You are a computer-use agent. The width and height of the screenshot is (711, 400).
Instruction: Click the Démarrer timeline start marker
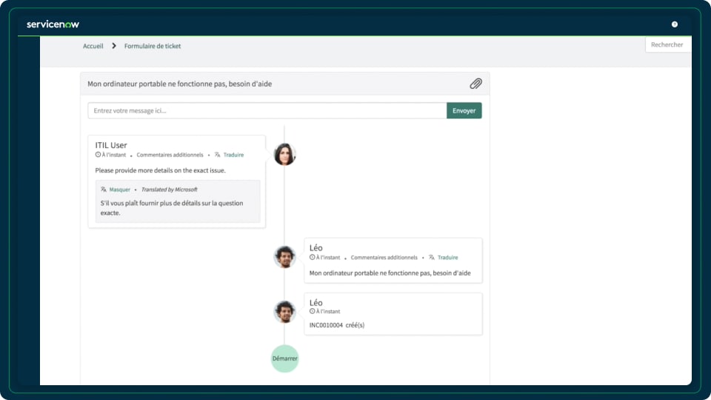tap(284, 359)
